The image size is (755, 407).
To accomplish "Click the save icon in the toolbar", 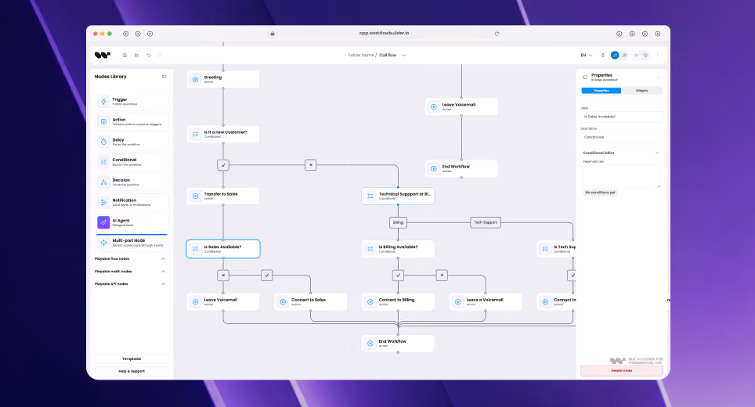I will point(125,56).
